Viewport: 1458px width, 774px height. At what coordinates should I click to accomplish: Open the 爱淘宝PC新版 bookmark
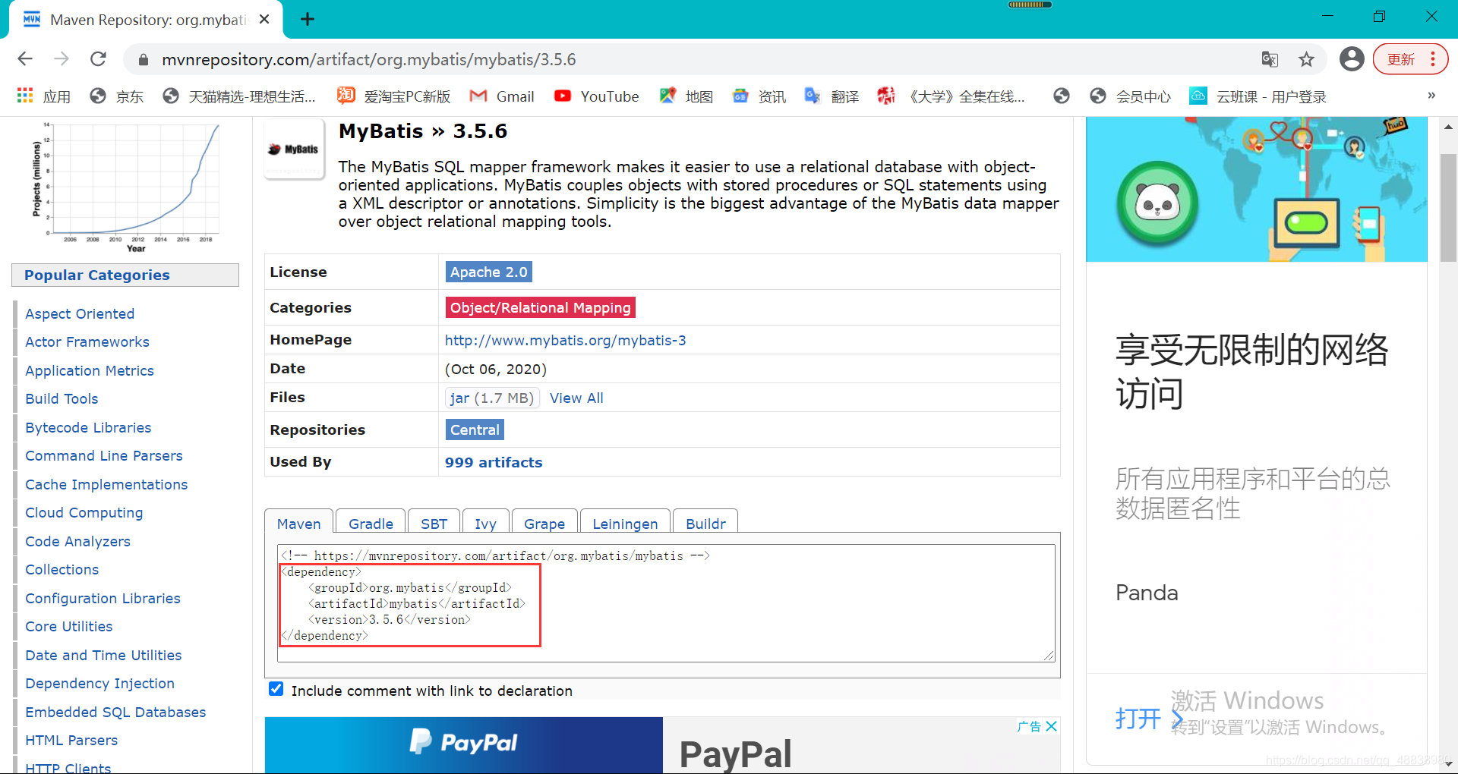[394, 96]
